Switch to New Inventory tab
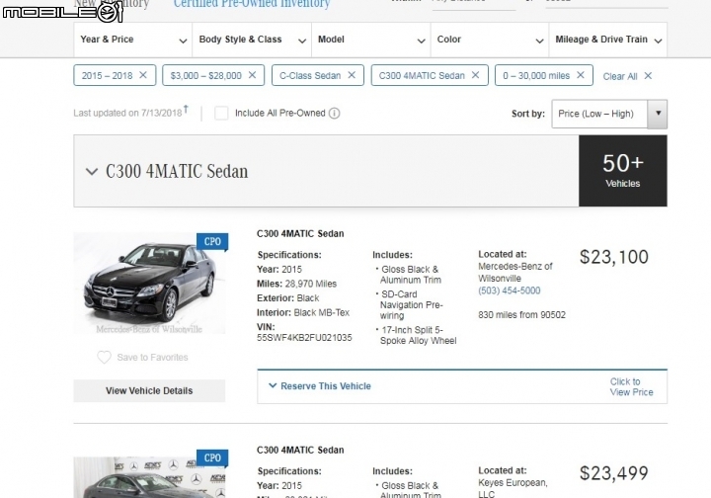Screen dimensions: 711x498 tap(112, 4)
